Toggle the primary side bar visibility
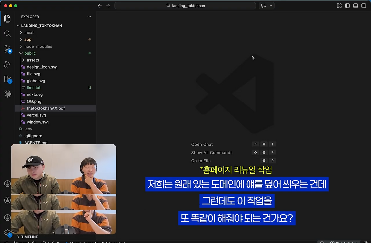 347,6
